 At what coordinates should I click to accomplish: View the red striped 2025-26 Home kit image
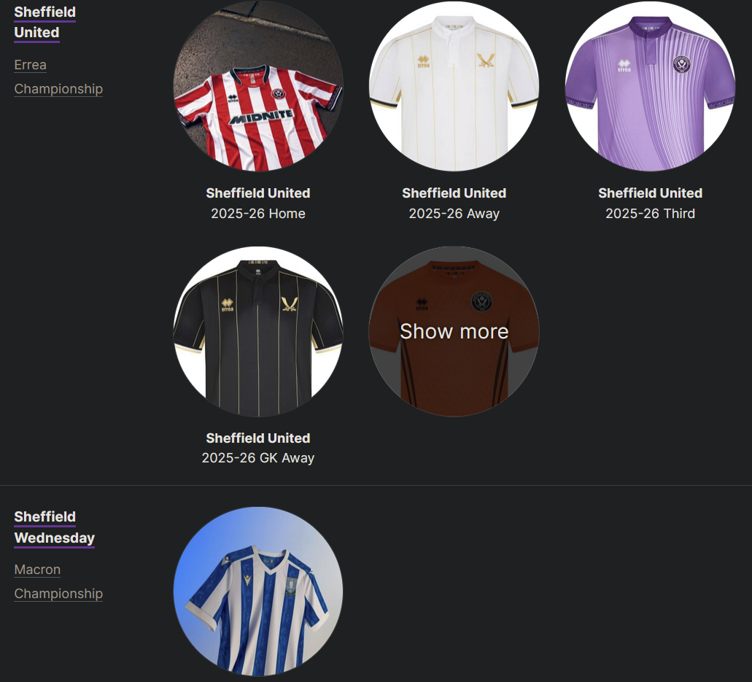pyautogui.click(x=258, y=86)
